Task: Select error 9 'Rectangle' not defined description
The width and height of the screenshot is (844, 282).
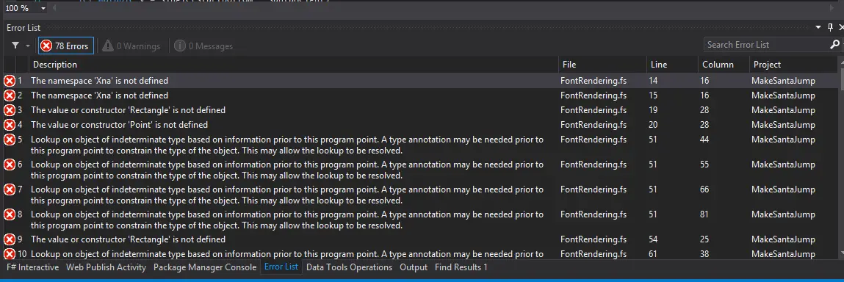Action: [x=128, y=239]
